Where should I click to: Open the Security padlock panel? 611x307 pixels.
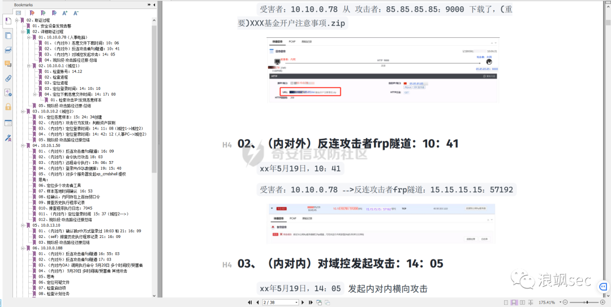click(x=8, y=106)
